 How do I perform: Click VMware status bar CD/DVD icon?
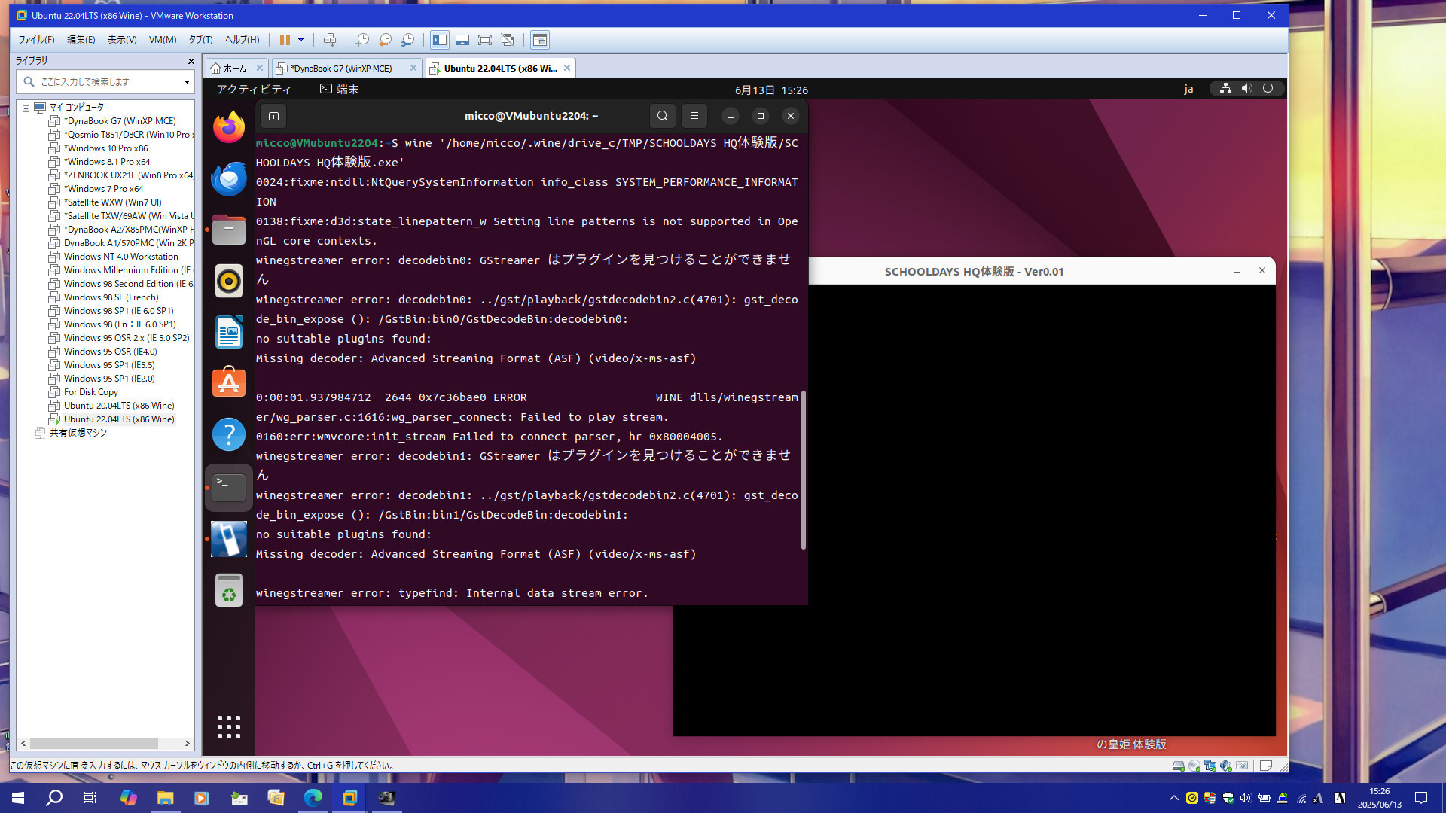[x=1194, y=766]
